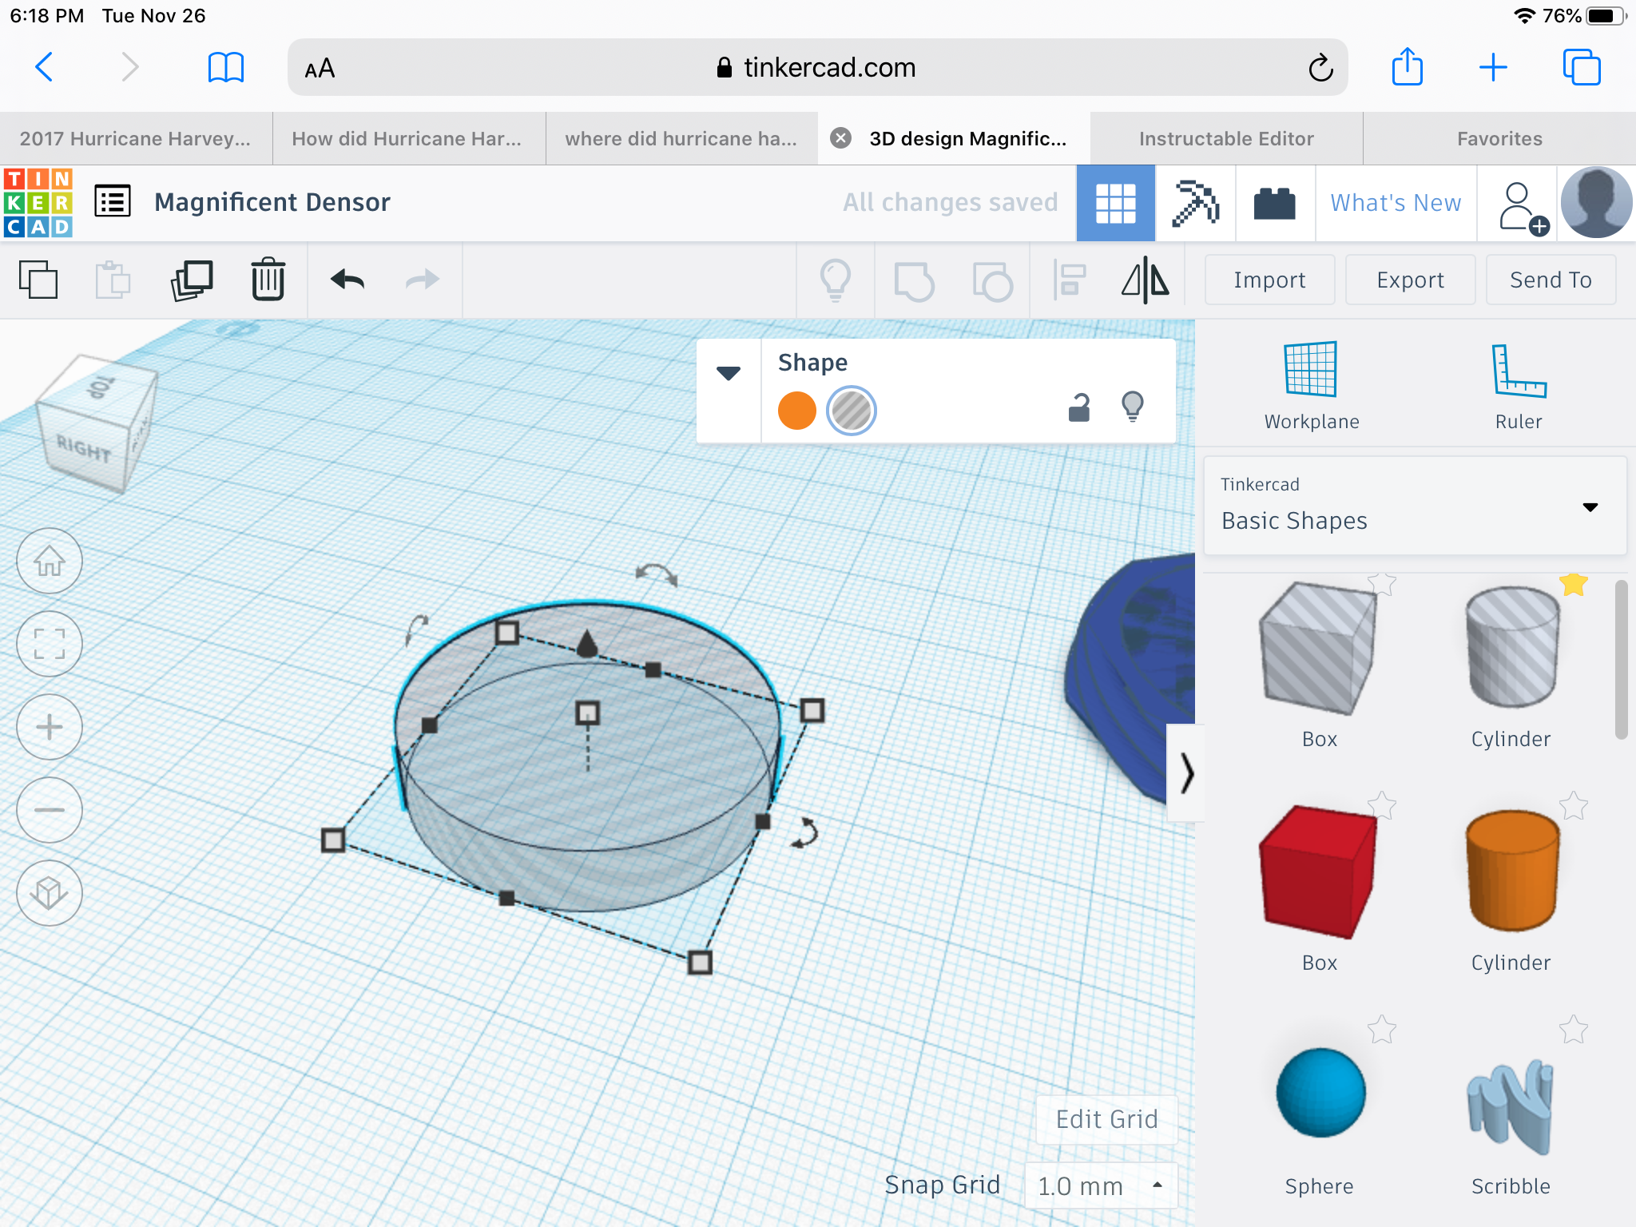Click the Delete selected shape icon
This screenshot has width=1636, height=1227.
(x=268, y=281)
